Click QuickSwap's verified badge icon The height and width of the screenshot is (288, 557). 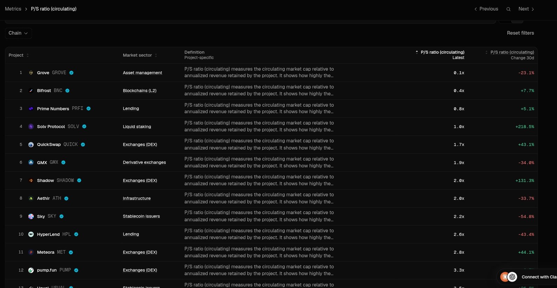click(x=83, y=145)
